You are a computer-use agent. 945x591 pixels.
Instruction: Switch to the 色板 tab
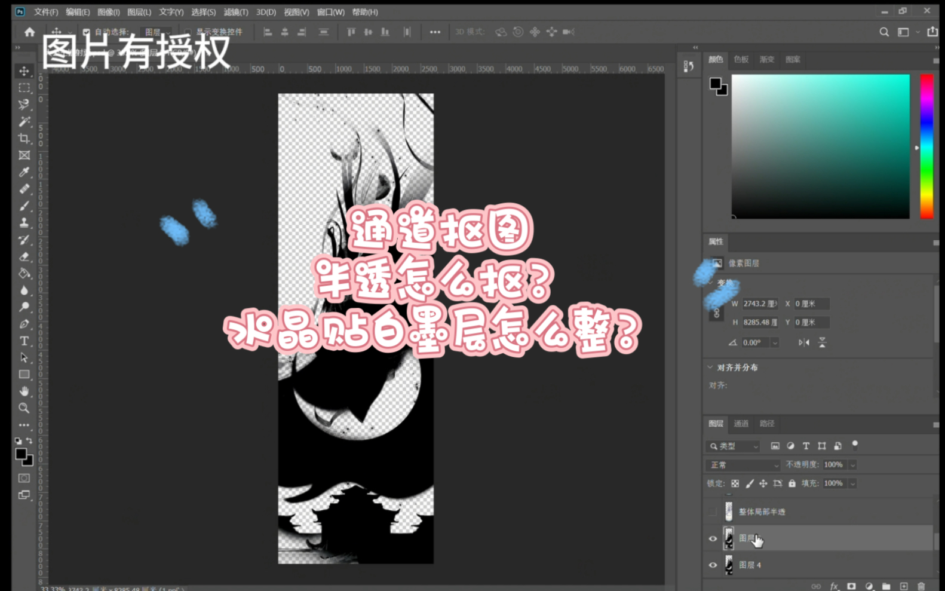coord(741,59)
